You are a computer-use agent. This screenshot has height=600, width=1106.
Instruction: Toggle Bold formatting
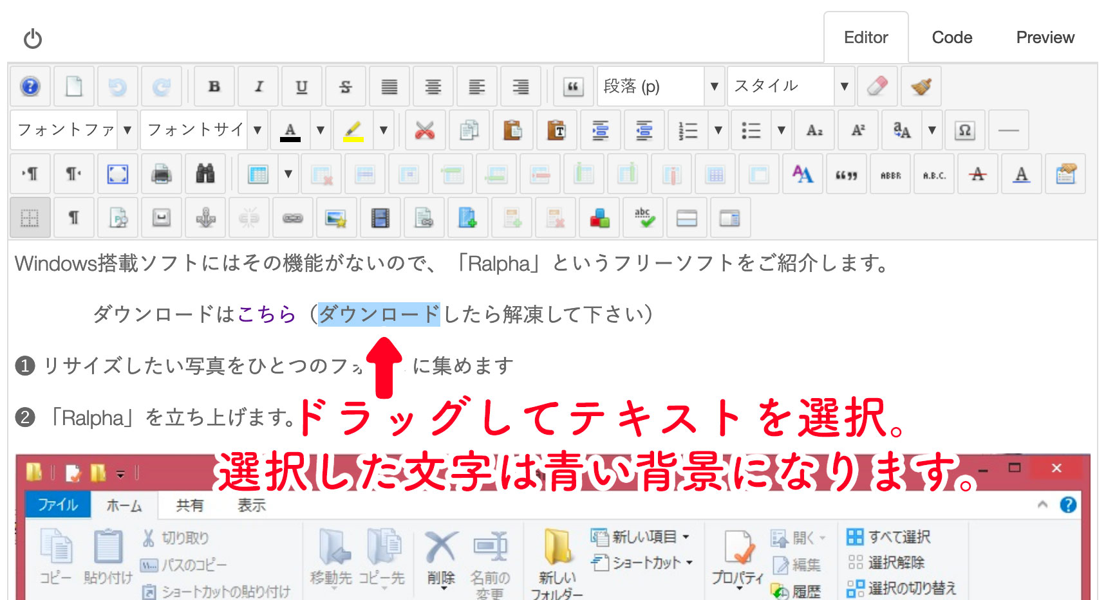click(214, 86)
